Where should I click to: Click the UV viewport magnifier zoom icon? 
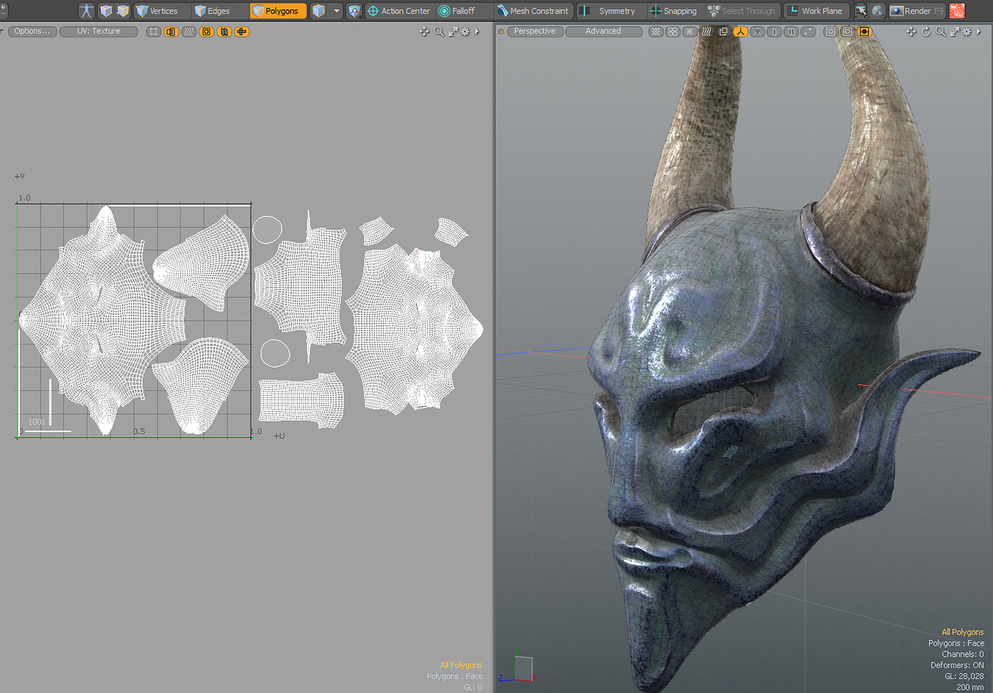[439, 31]
